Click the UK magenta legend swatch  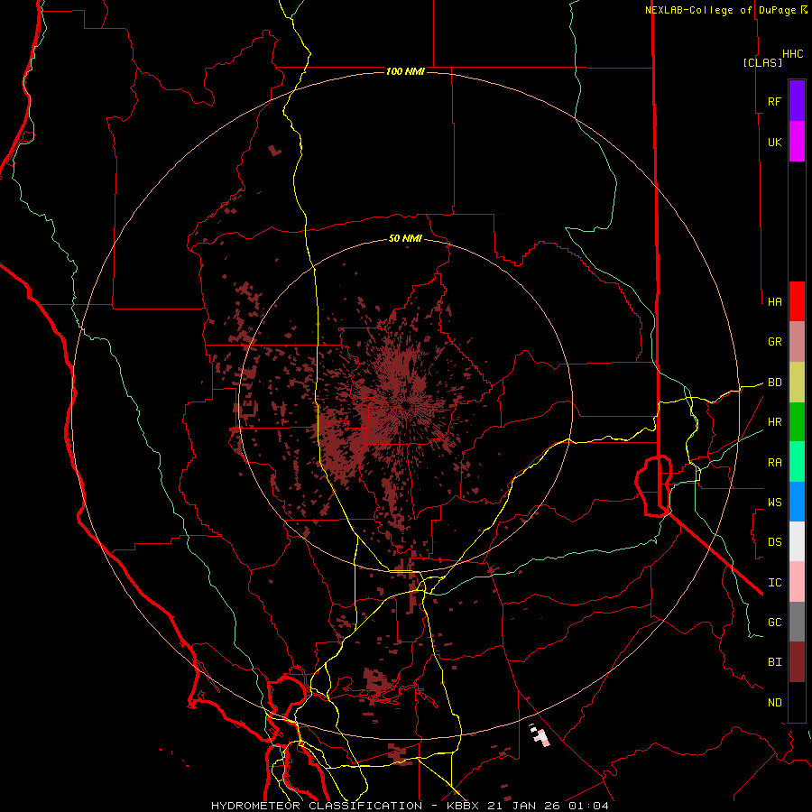click(x=797, y=142)
